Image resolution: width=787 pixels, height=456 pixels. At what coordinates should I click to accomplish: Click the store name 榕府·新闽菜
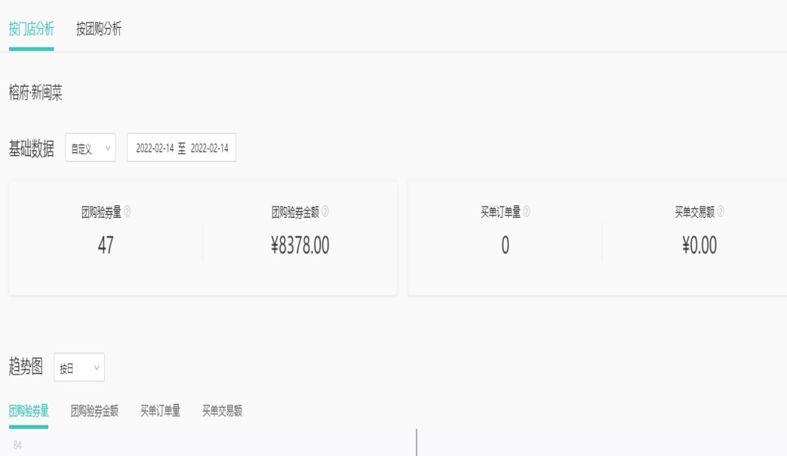pyautogui.click(x=35, y=93)
